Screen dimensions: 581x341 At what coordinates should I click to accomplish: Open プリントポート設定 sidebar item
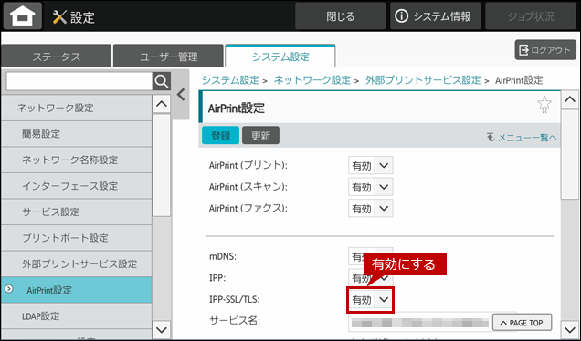point(77,237)
